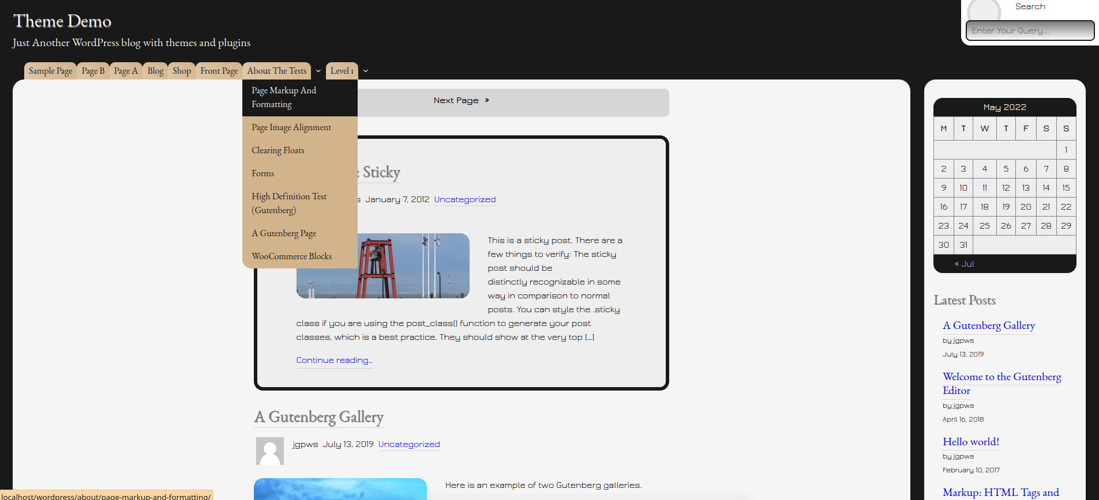1099x500 pixels.
Task: Open the Shop menu item
Action: pyautogui.click(x=182, y=71)
